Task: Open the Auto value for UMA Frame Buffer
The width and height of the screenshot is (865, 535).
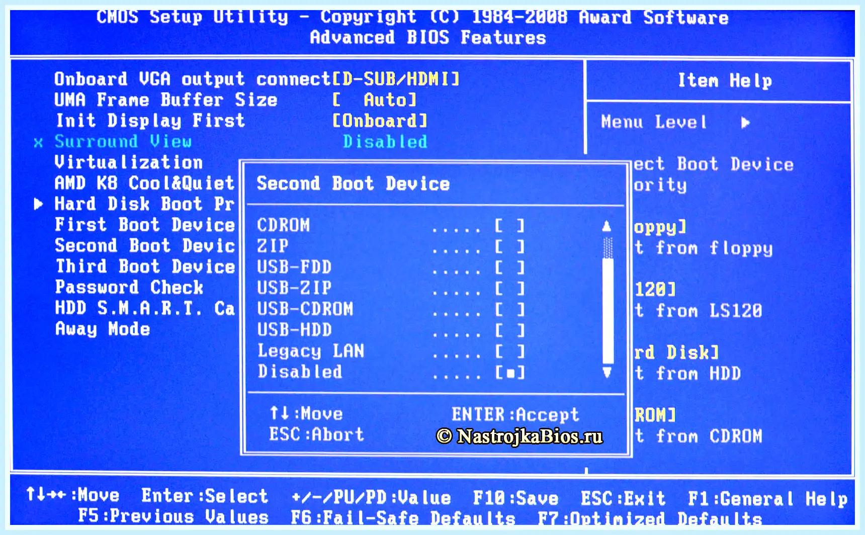Action: pyautogui.click(x=375, y=100)
